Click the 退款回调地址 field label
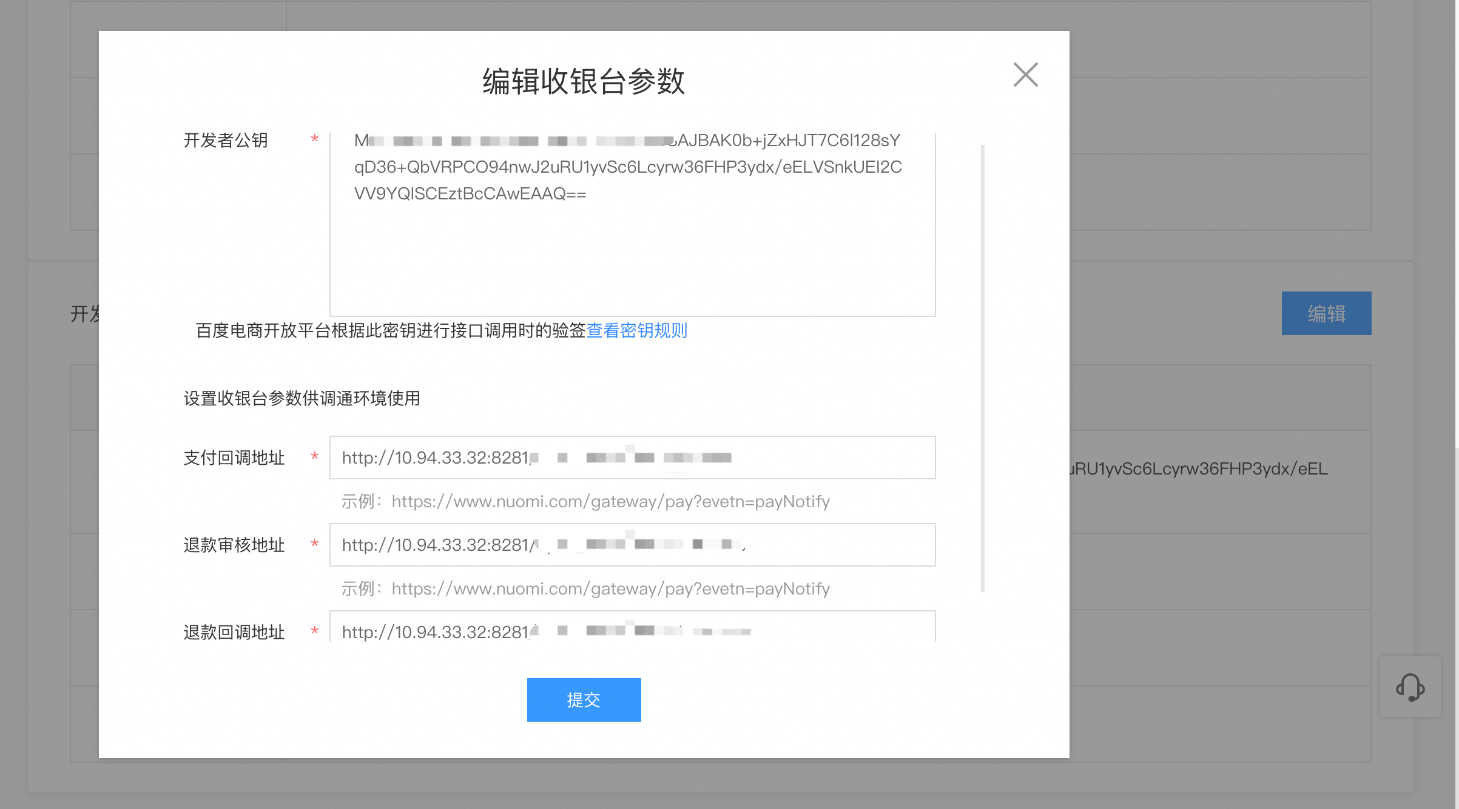Screen dimensions: 1459x809 click(x=234, y=632)
